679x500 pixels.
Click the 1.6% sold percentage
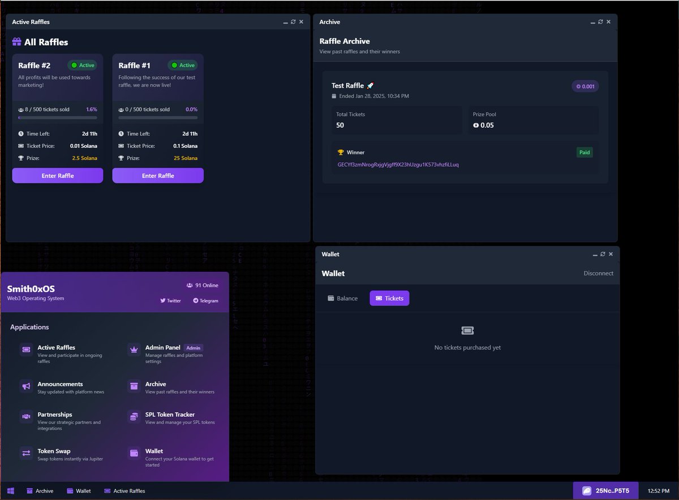[91, 109]
